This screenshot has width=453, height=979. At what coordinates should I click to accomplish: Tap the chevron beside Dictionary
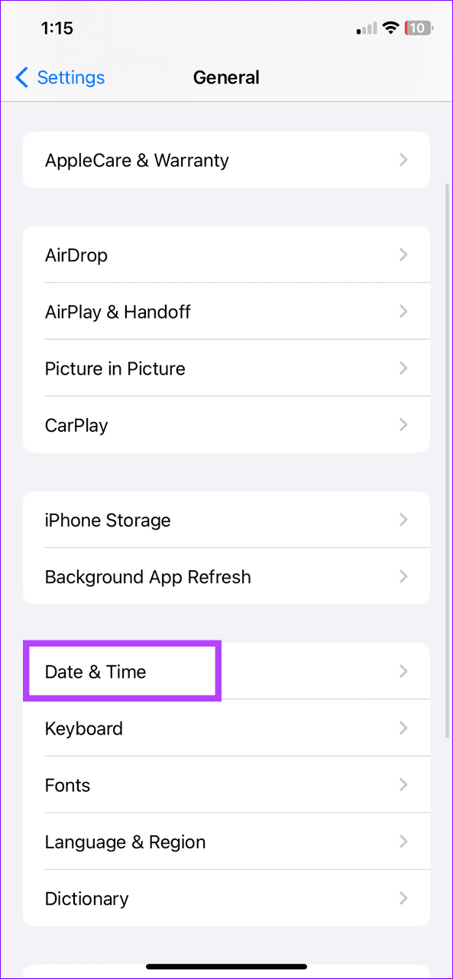point(403,898)
